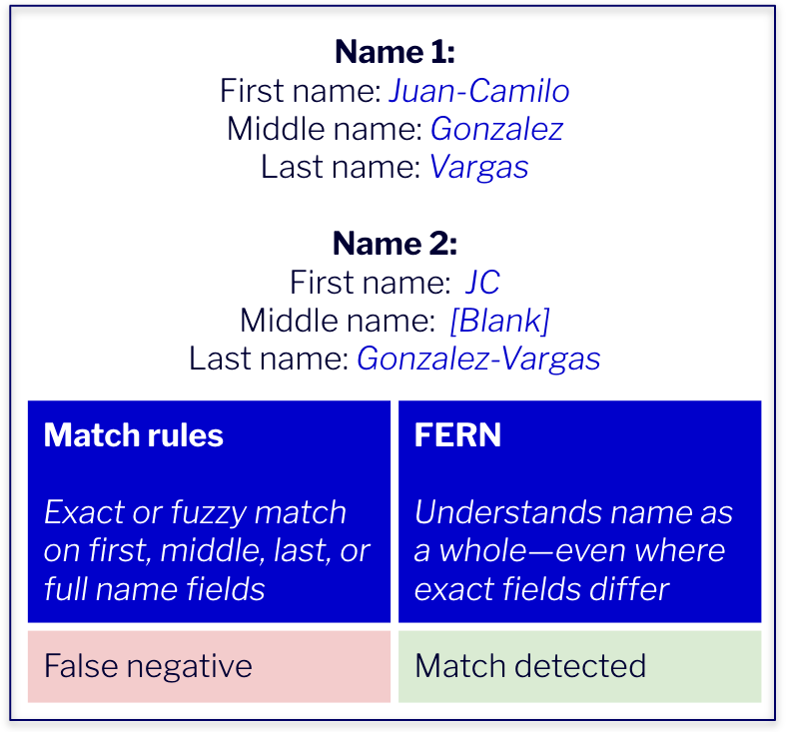Click the understands name as whole description
The height and width of the screenshot is (732, 786).
coord(573,550)
